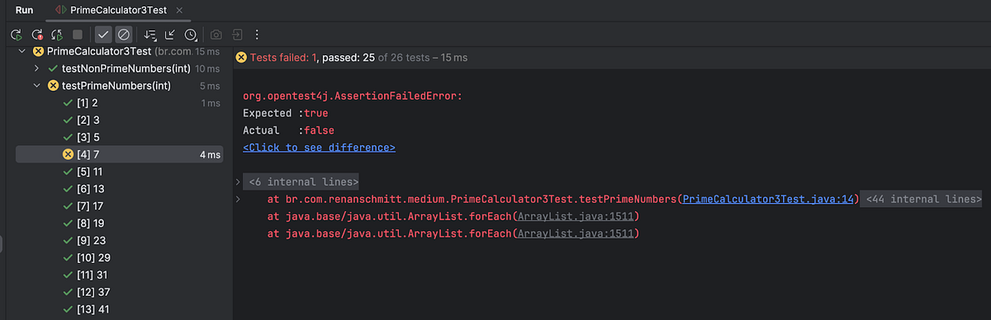Open PrimeCalculator3Test.java:14 link
991x320 pixels.
(x=769, y=199)
